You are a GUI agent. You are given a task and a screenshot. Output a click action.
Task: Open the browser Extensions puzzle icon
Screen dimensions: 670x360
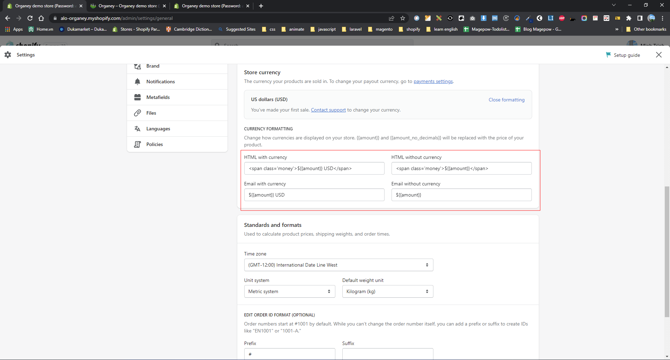628,18
